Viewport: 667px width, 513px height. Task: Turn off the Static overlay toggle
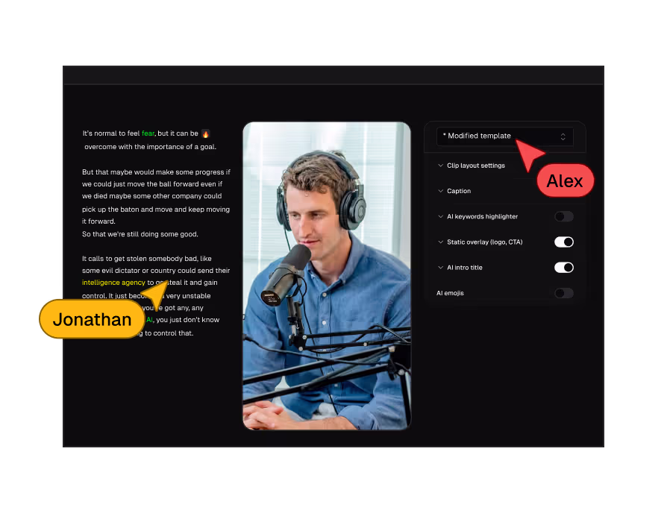pos(564,242)
